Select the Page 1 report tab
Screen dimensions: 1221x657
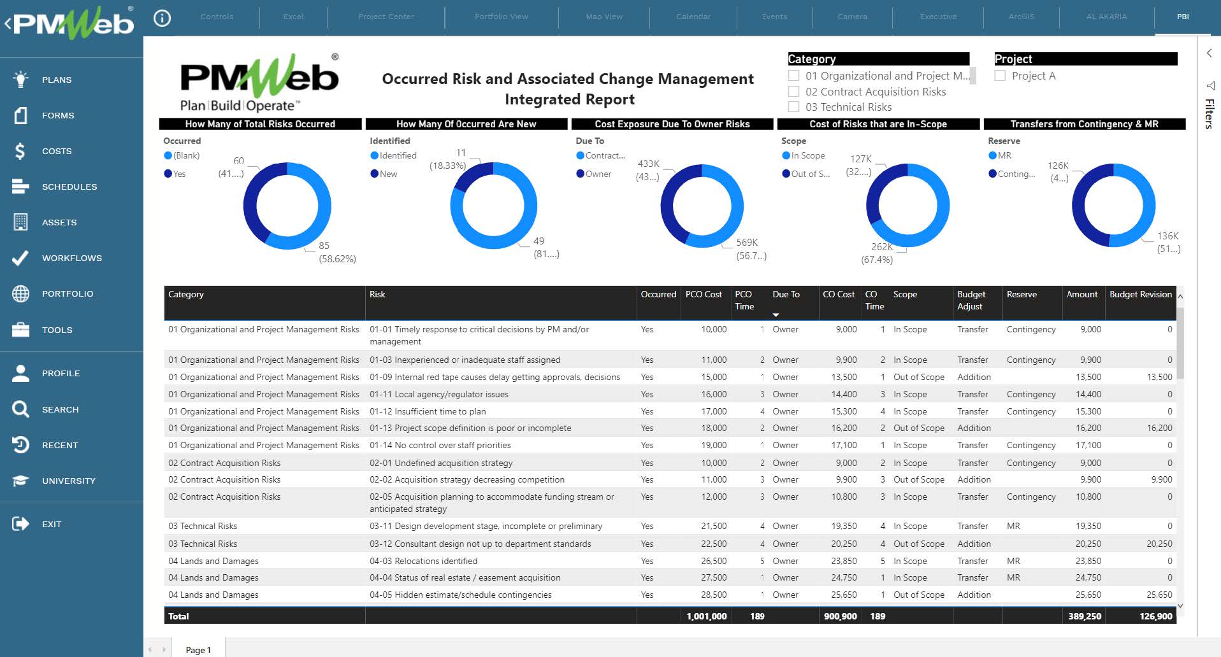[x=198, y=649]
